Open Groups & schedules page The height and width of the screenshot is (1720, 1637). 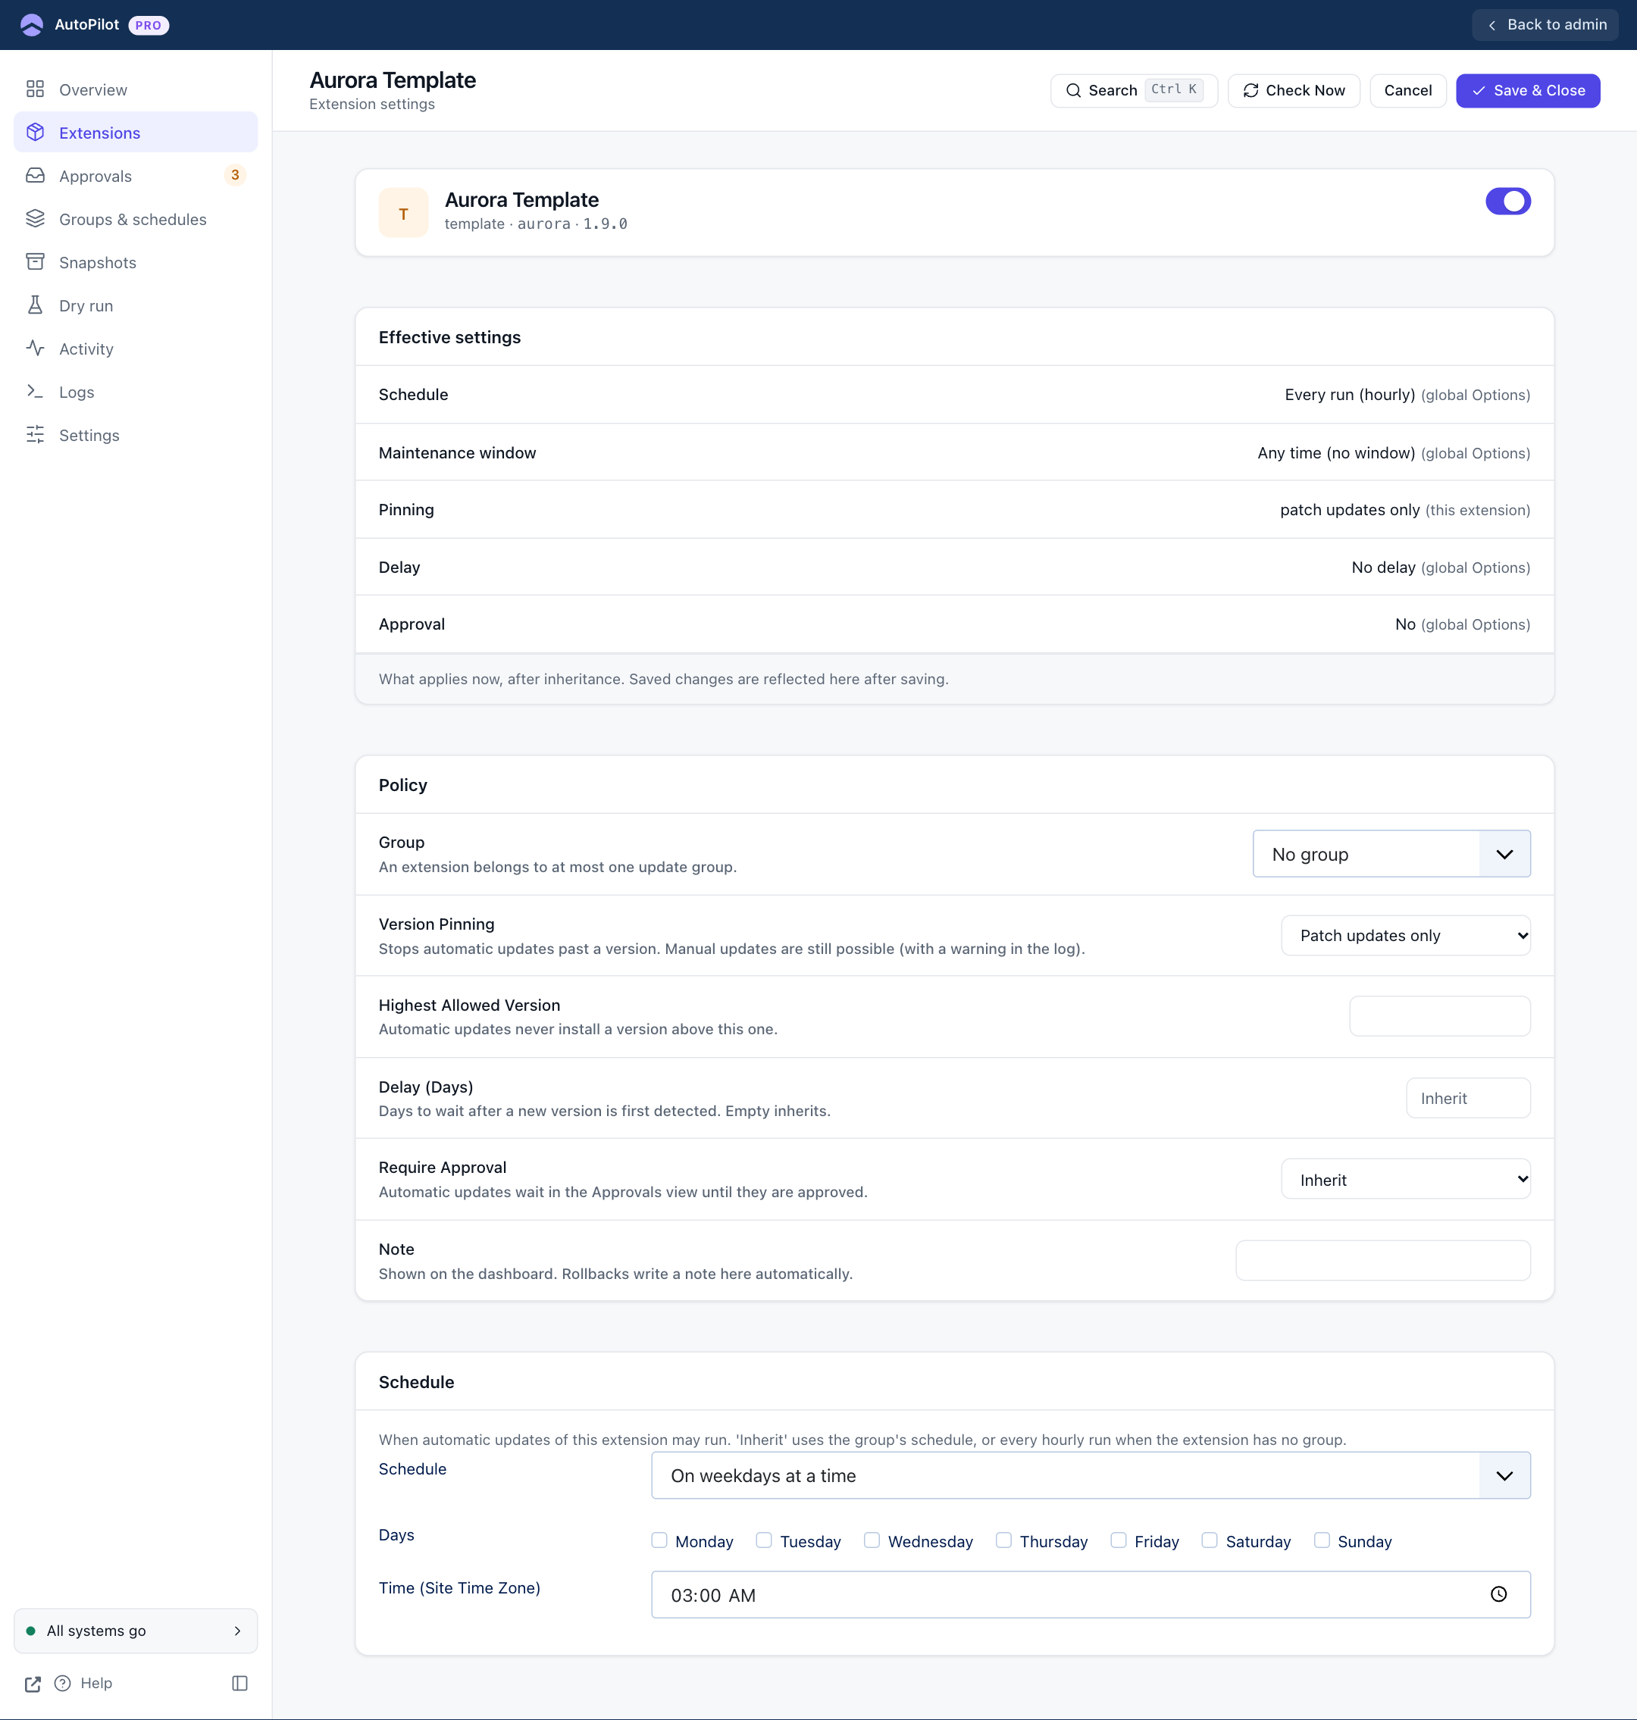coord(136,219)
